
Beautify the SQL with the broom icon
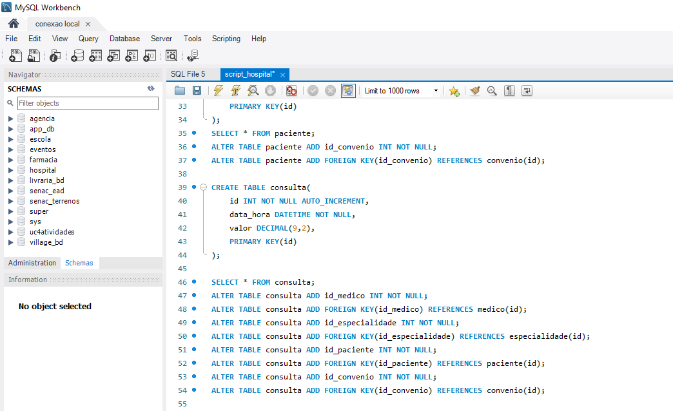474,90
